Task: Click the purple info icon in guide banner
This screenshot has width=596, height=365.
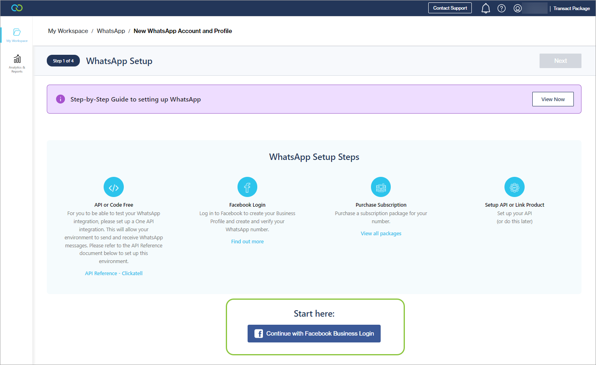Action: (60, 99)
